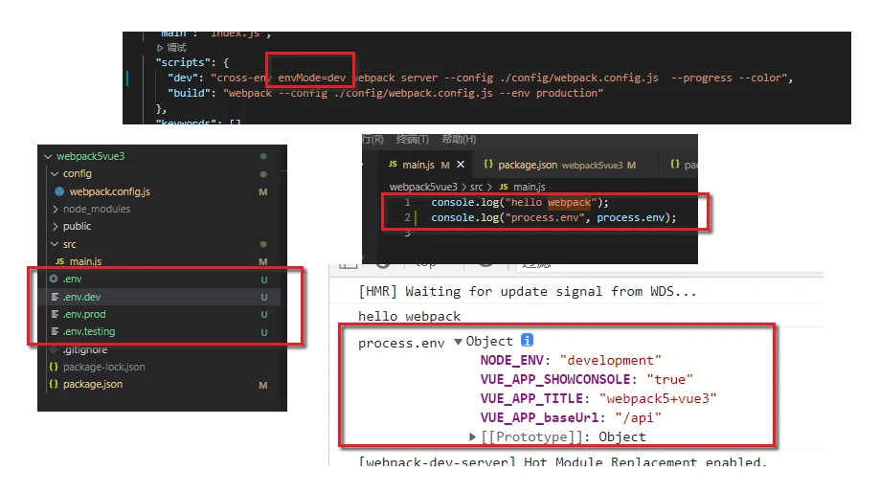The image size is (880, 492).
Task: Open the .gitignore file
Action: pos(85,349)
